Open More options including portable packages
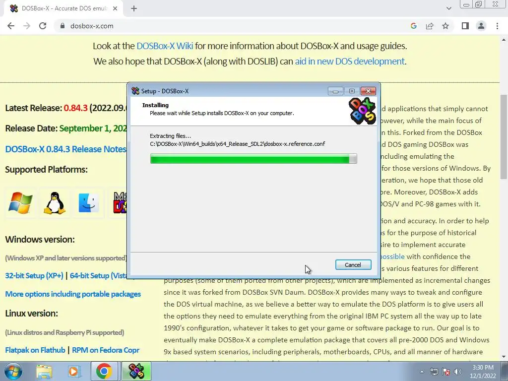The width and height of the screenshot is (508, 381). (x=73, y=294)
